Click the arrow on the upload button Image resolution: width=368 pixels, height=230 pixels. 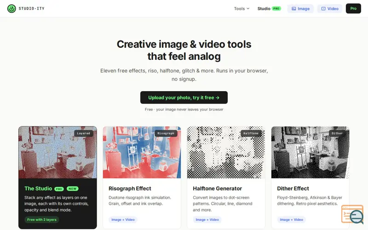click(x=218, y=98)
